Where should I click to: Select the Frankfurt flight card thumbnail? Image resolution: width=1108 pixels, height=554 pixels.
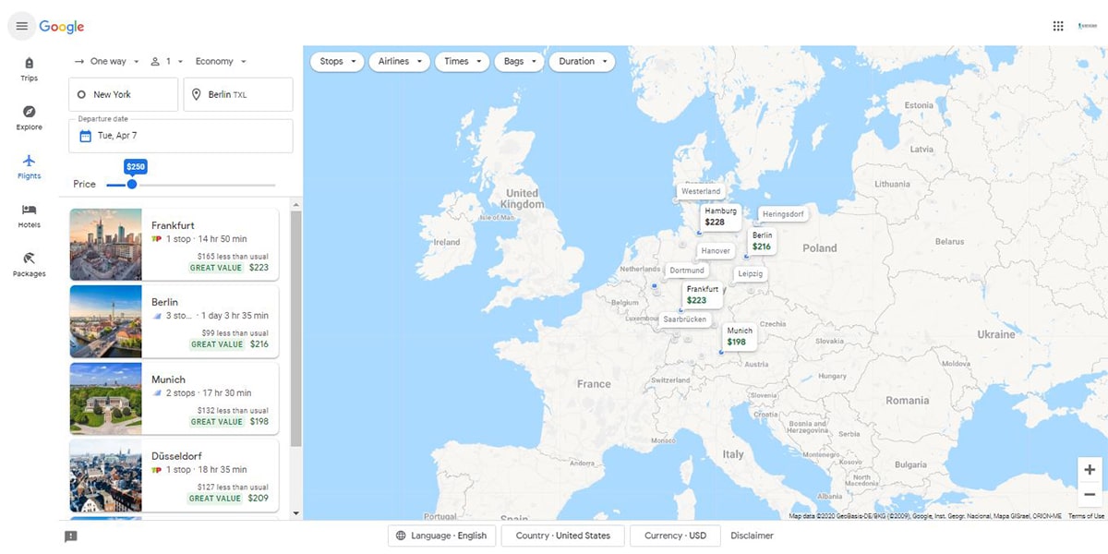(105, 245)
